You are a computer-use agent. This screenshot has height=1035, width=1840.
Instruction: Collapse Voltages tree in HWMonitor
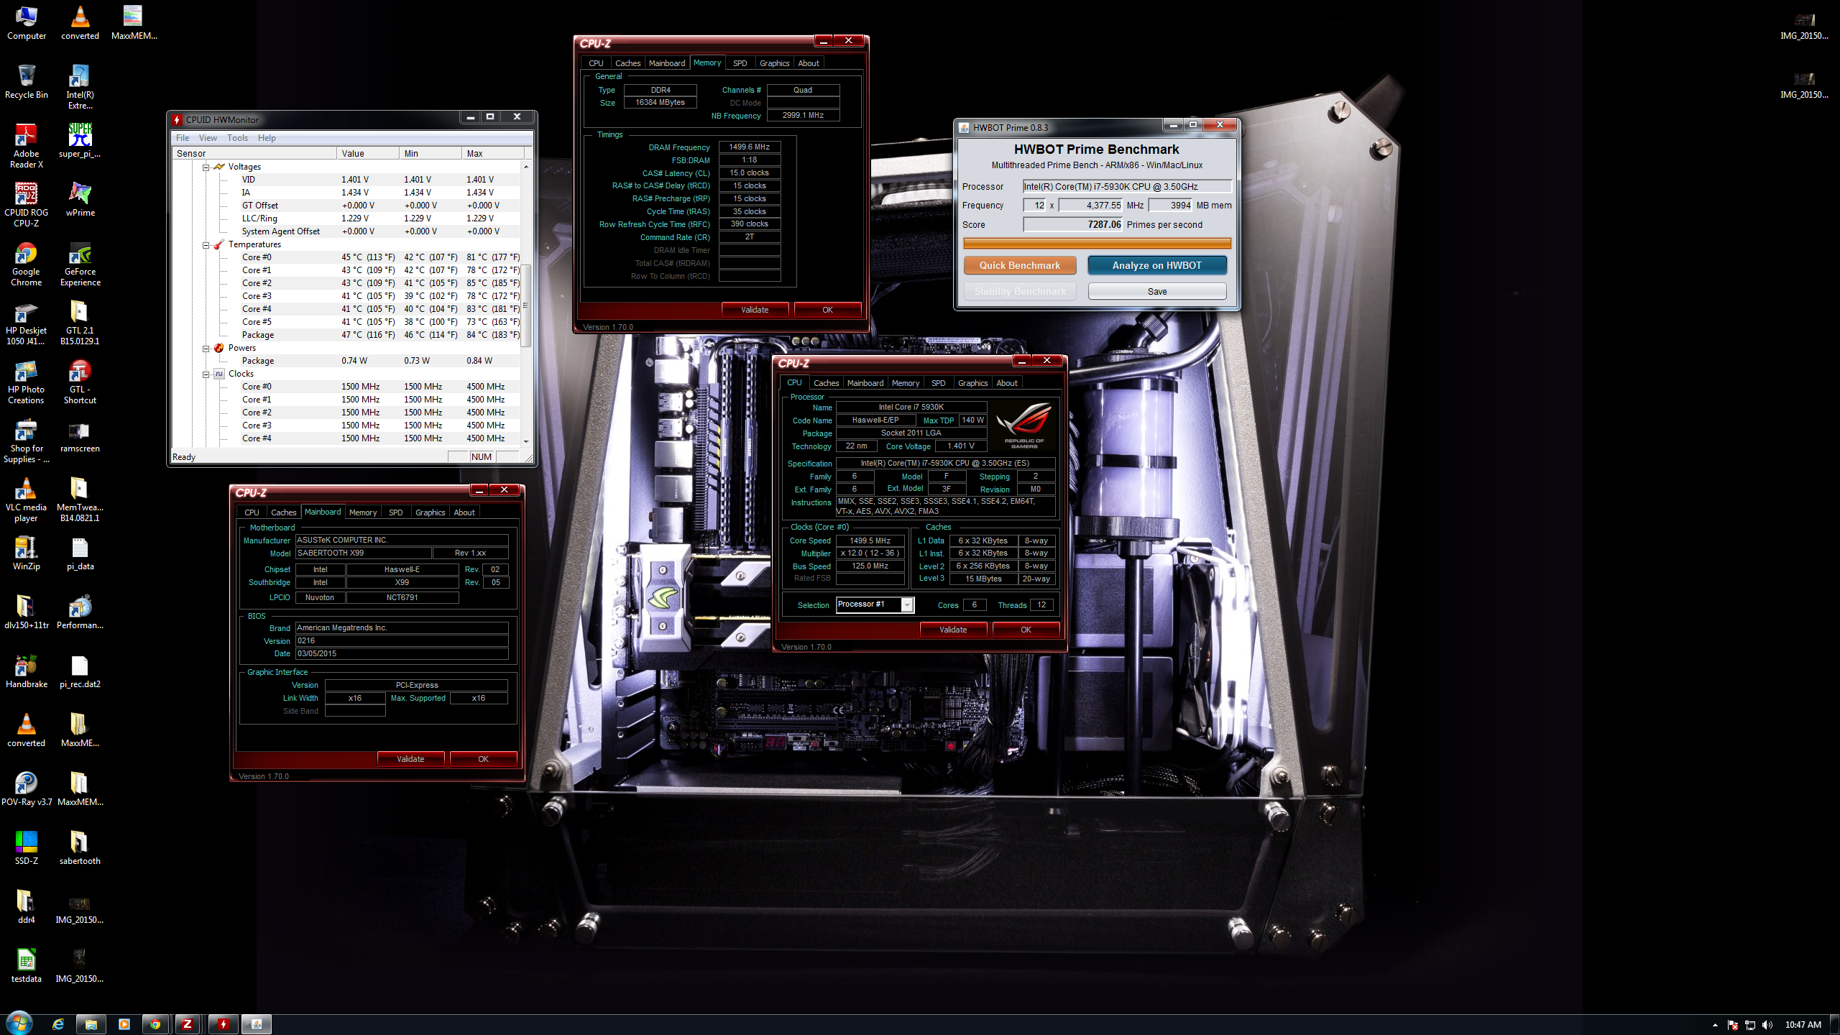(206, 167)
